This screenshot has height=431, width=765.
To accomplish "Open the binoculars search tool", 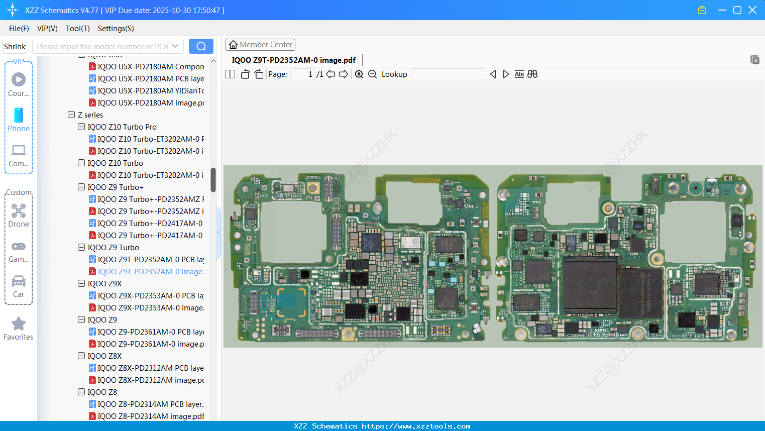I will [532, 74].
